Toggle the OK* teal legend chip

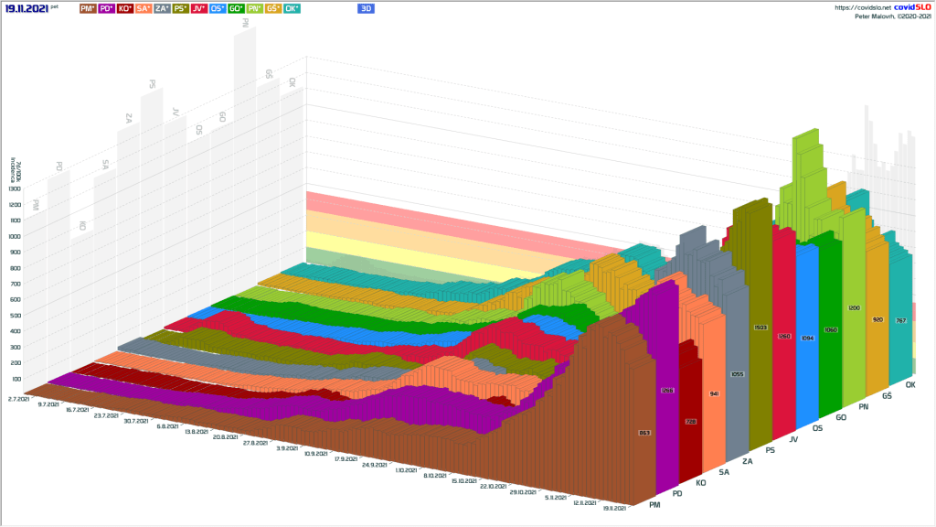point(292,8)
